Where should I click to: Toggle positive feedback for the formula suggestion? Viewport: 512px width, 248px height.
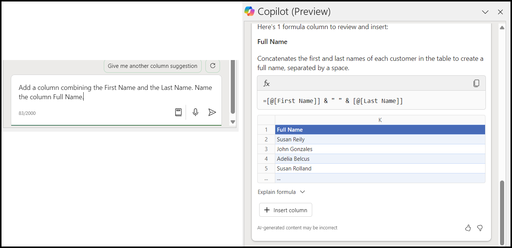[468, 228]
